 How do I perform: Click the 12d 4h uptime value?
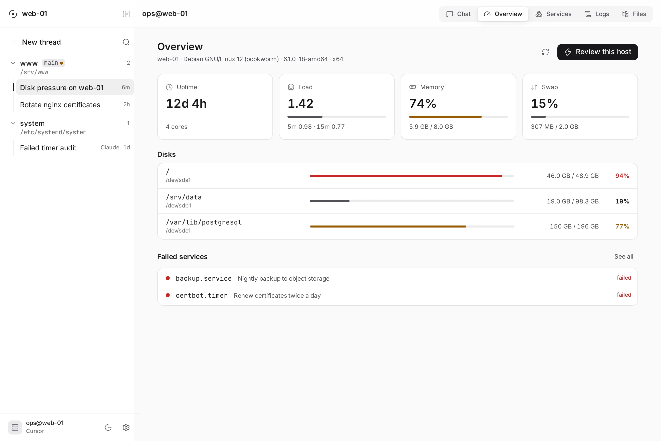(186, 103)
